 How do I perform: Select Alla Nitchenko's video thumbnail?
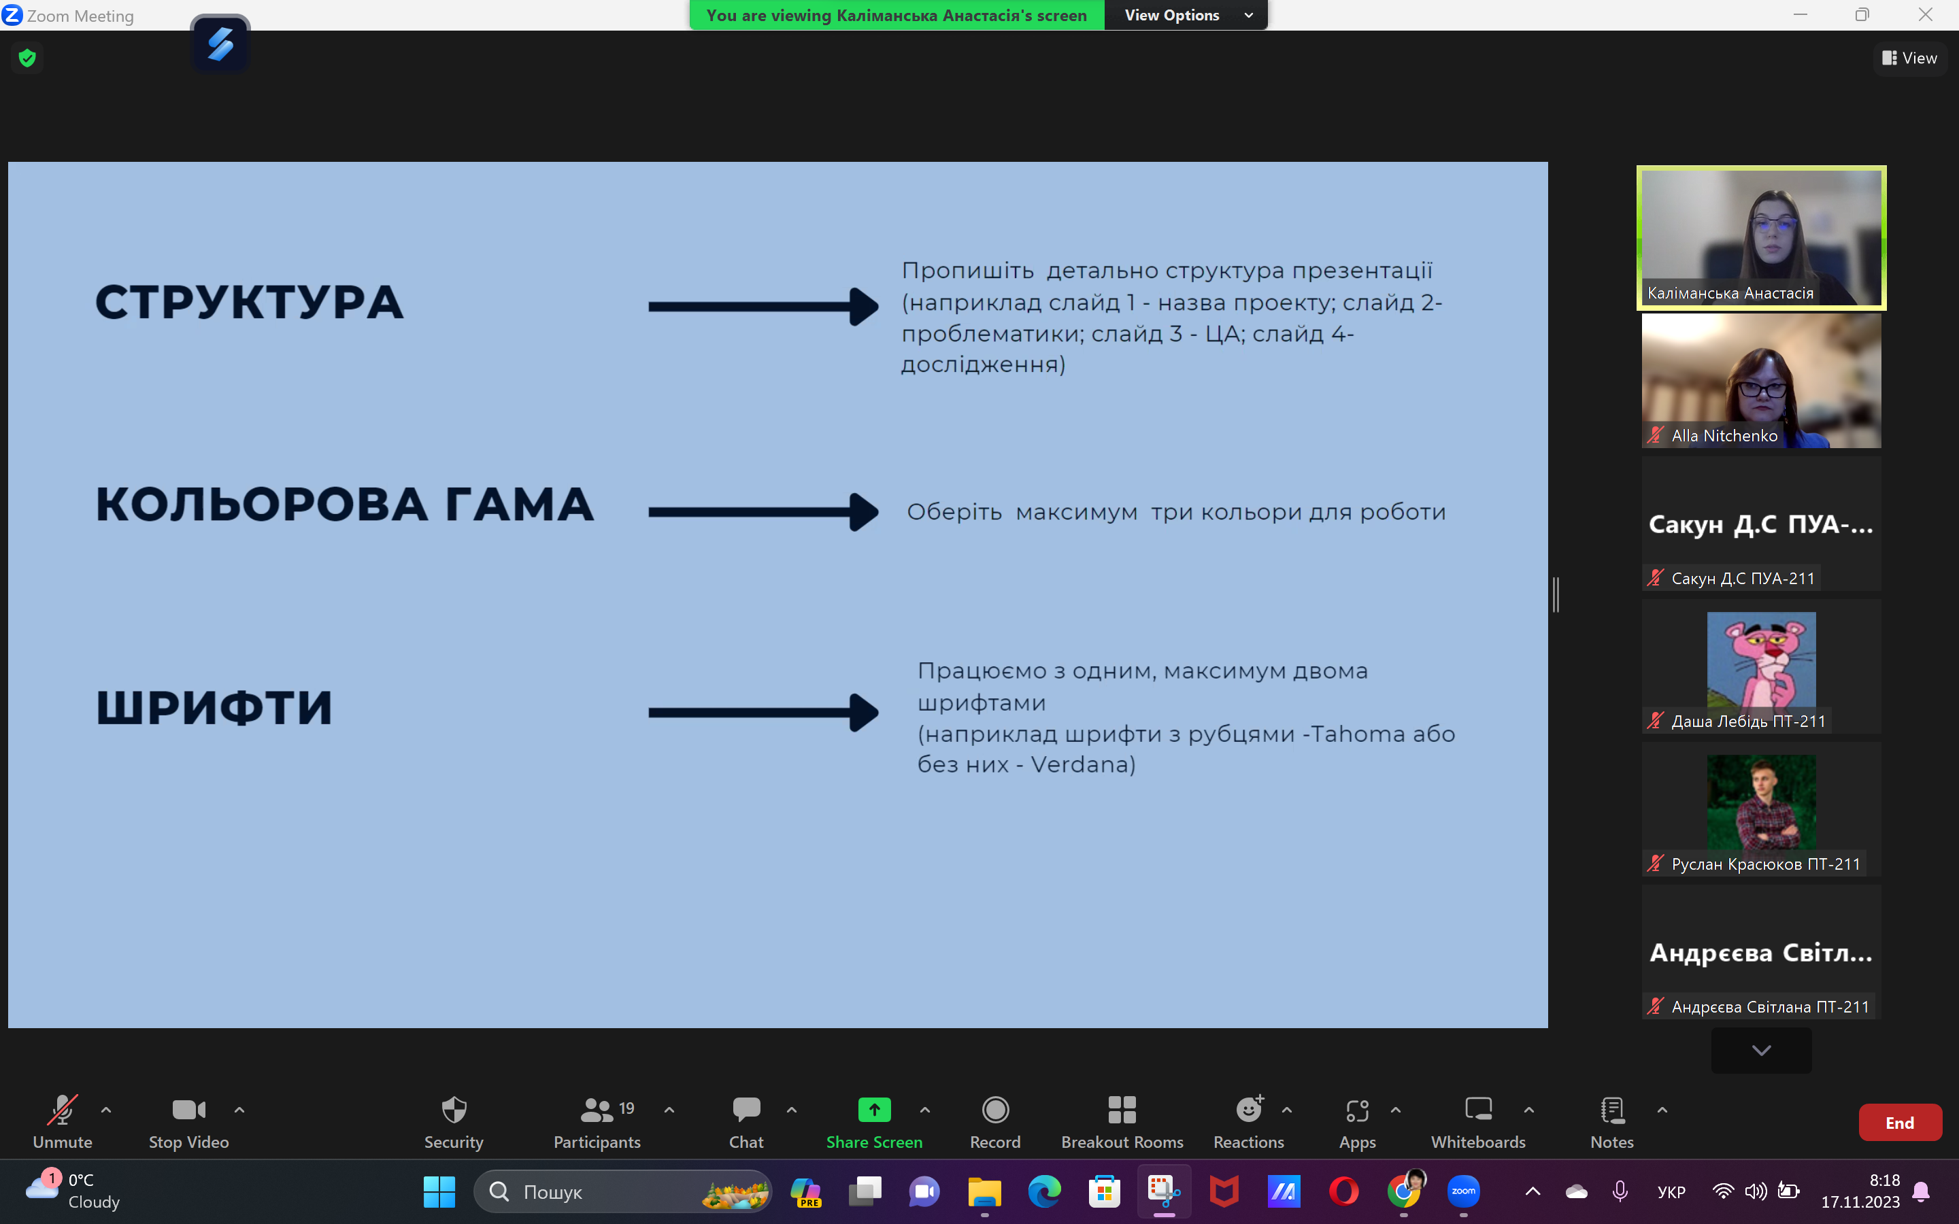tap(1760, 381)
